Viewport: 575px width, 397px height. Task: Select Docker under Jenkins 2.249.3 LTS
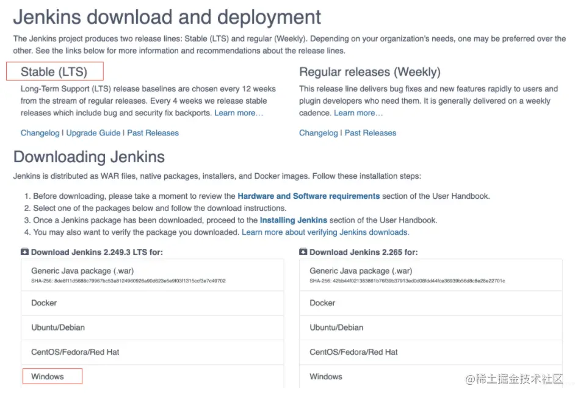coord(152,303)
